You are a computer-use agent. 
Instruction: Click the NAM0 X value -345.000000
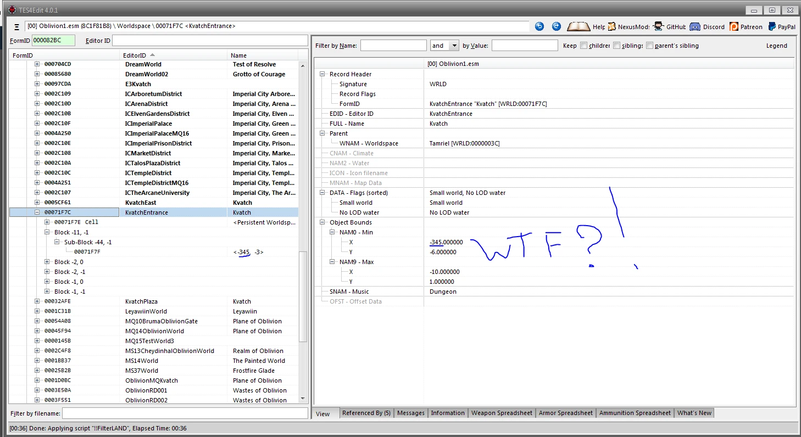pos(446,242)
